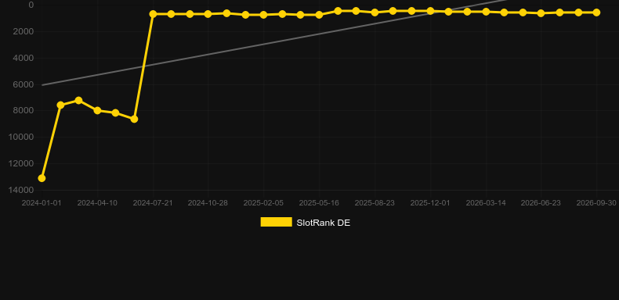
Task: Select the first data point at 2024-01-01
Action: point(42,178)
